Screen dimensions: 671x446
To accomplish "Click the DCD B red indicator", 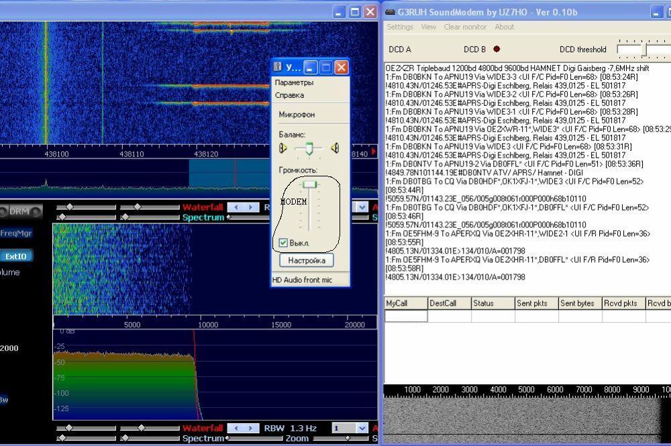I will tap(497, 49).
